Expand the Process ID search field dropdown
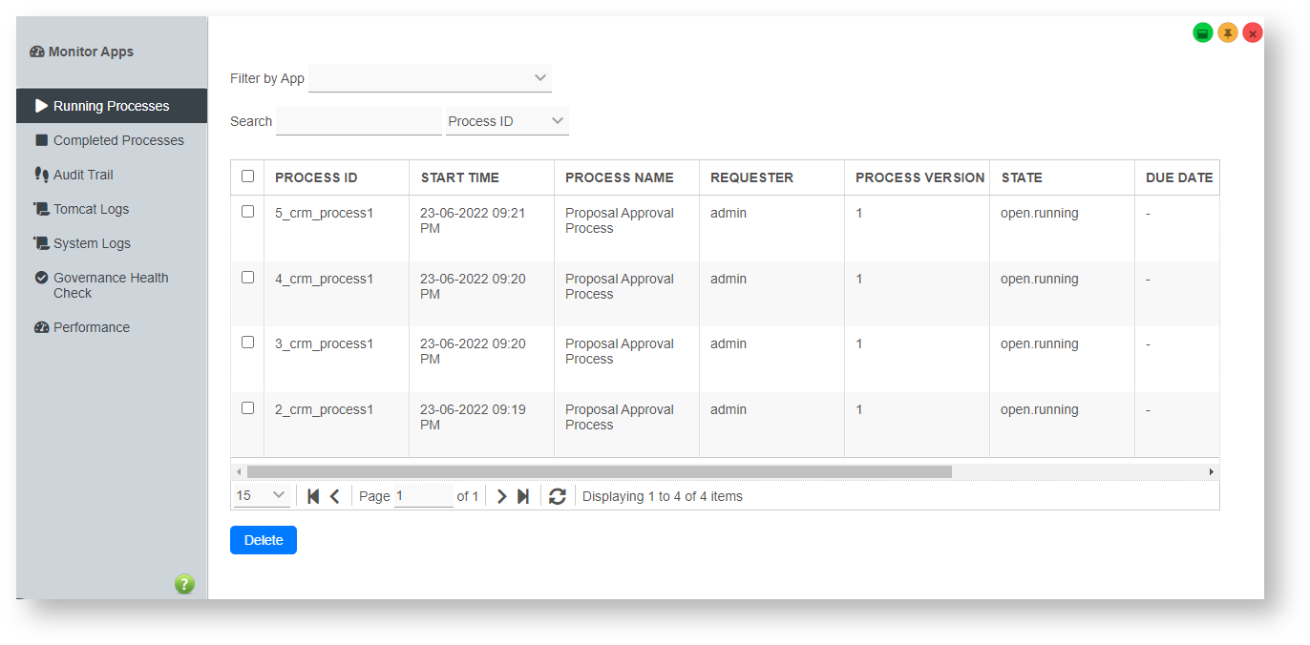This screenshot has height=645, width=1310. point(507,121)
